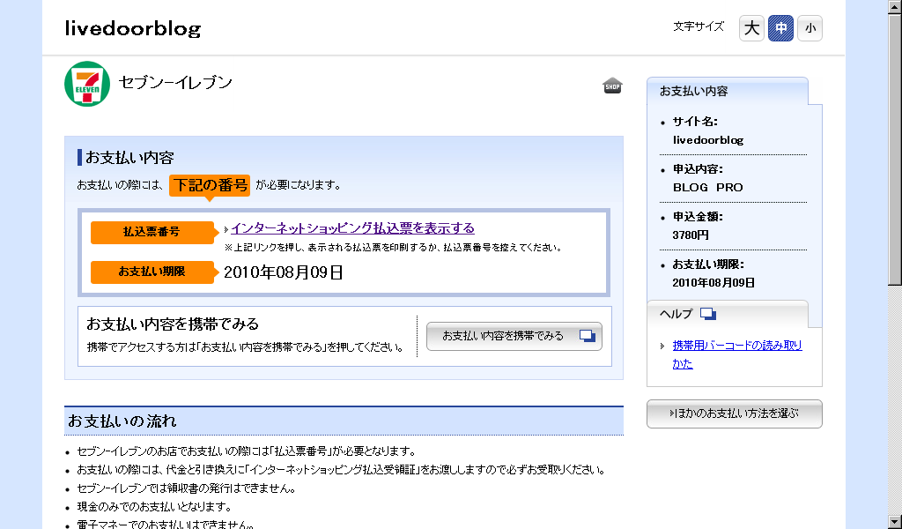Click the セブン-イレブン title text

[x=175, y=82]
